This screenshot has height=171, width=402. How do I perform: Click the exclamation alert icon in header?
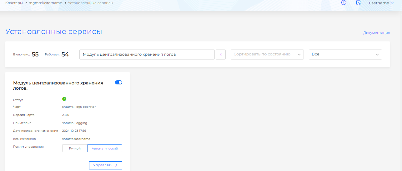344,3
